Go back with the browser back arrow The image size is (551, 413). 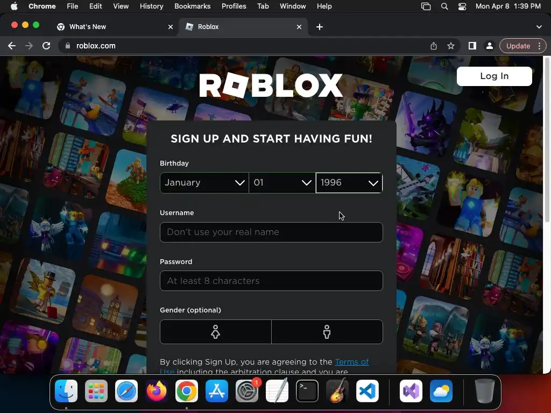pos(12,46)
